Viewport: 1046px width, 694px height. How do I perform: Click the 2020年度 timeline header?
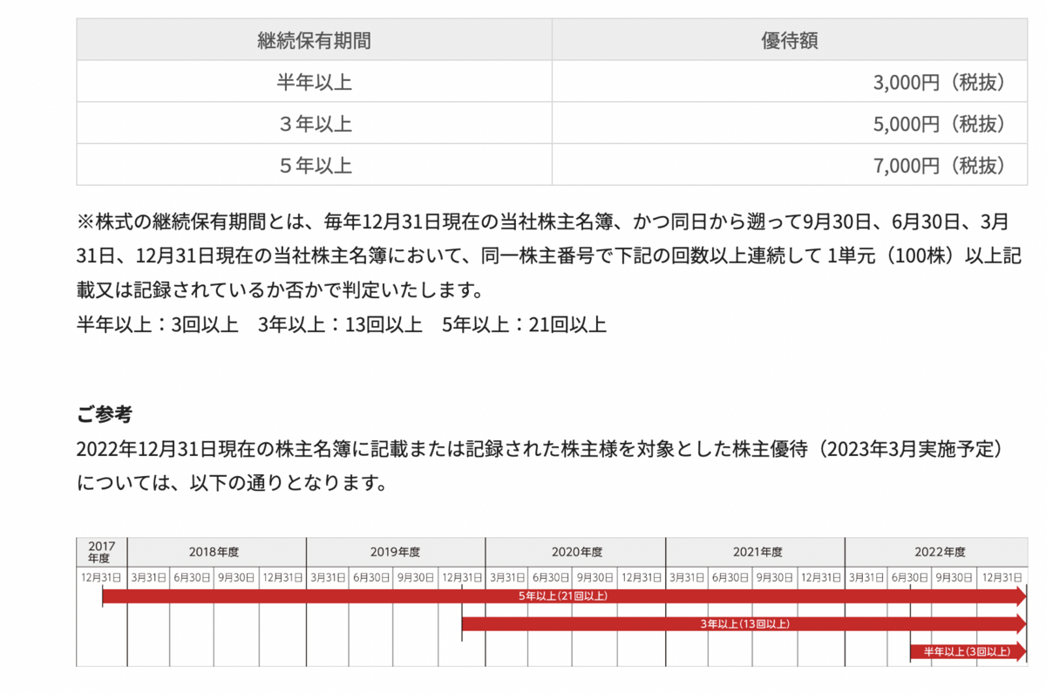(x=575, y=552)
